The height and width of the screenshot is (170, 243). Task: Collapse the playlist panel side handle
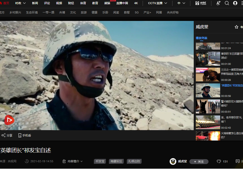(x=193, y=75)
